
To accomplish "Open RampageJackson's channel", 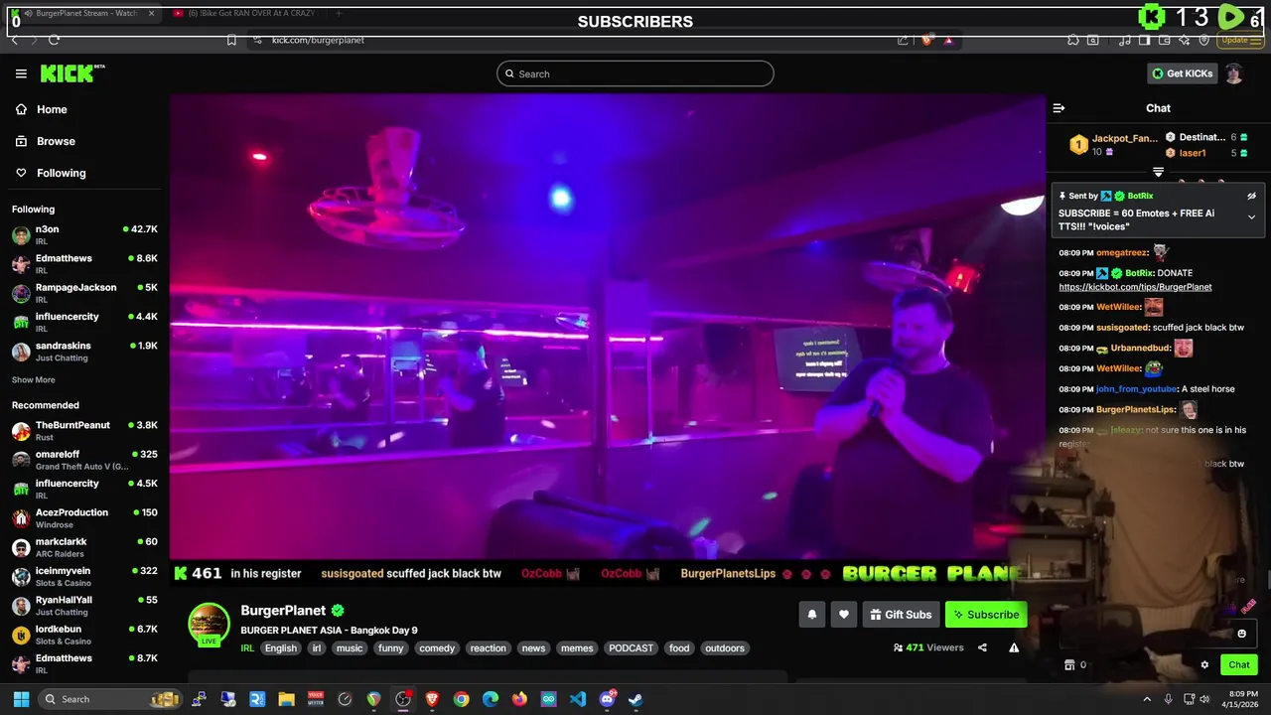I will (84, 293).
